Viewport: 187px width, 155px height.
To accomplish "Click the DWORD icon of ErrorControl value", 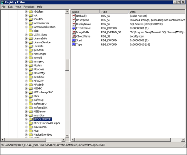I will pos(74,28).
